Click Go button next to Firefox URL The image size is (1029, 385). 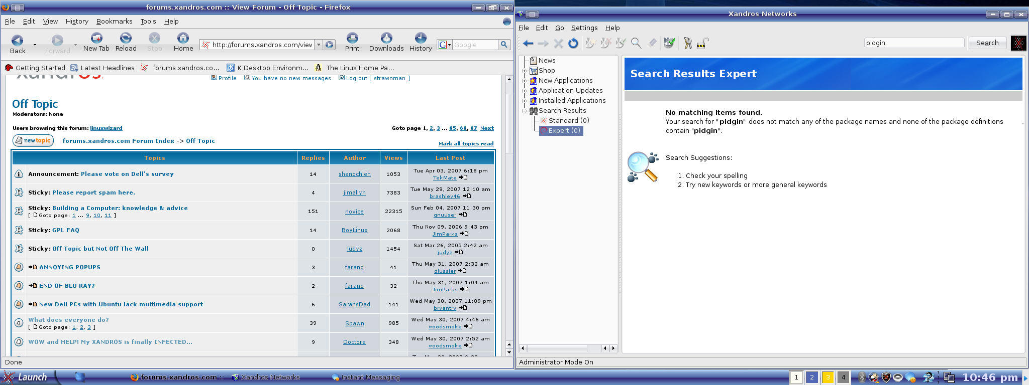(x=329, y=45)
